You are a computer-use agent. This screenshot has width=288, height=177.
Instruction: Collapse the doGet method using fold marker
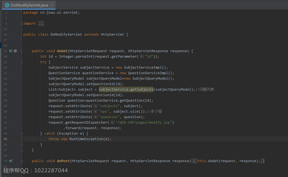click(22, 51)
